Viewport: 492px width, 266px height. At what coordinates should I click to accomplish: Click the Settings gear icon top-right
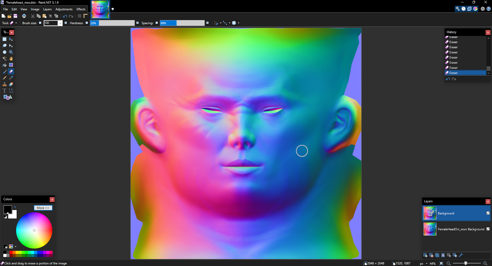click(483, 9)
